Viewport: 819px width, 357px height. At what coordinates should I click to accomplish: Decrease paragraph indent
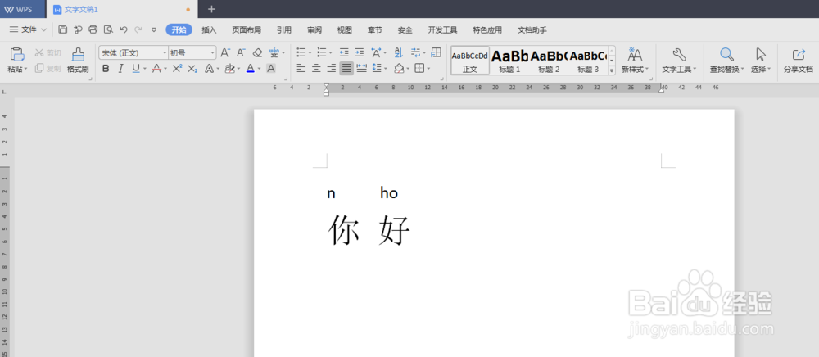point(344,52)
